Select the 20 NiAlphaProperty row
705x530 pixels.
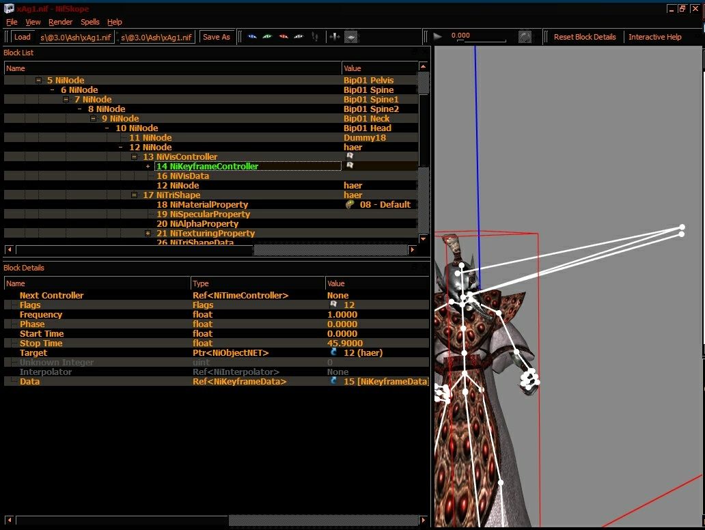pyautogui.click(x=211, y=223)
